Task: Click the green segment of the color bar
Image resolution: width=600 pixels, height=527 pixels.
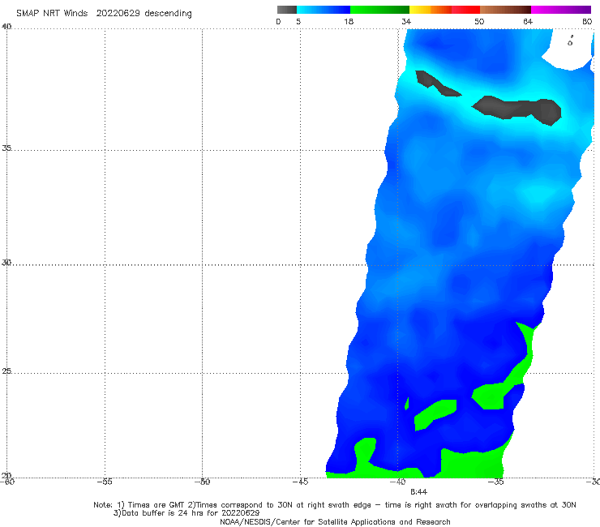Action: [x=379, y=10]
